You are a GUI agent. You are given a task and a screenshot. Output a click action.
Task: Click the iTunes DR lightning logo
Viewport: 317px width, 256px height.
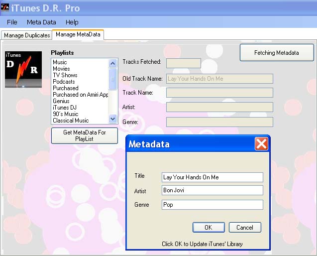pyautogui.click(x=23, y=69)
